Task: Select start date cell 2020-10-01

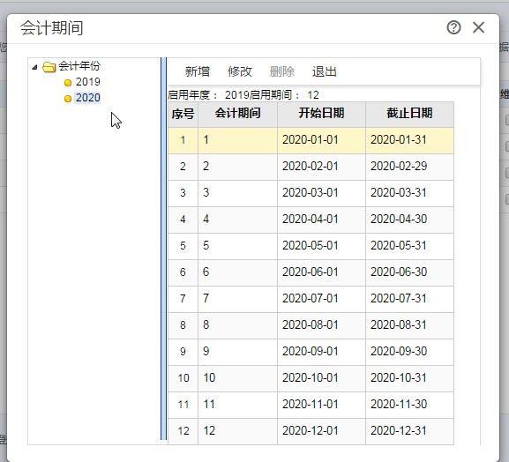Action: [321, 378]
